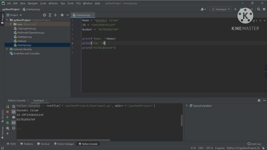The image size is (267, 150).
Task: Open the VCS menu
Action: pyautogui.click(x=78, y=3)
